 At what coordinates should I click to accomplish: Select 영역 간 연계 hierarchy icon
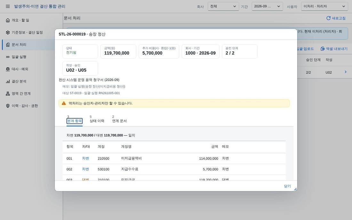click(x=8, y=93)
